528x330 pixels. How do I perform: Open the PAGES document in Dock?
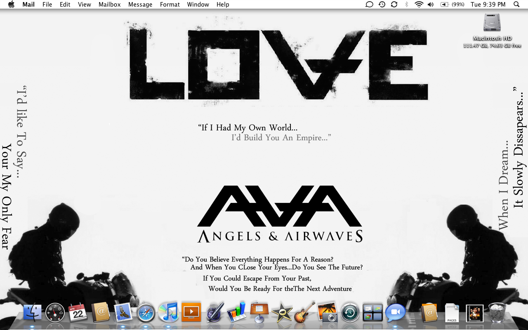point(452,313)
